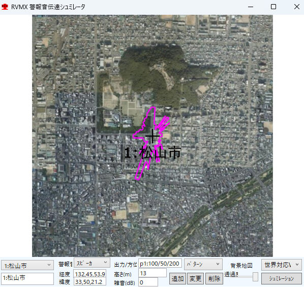Image resolution: width=304 pixels, height=287 pixels.
Task: Open the 1:松山市 location dropdown
Action: pos(27,265)
